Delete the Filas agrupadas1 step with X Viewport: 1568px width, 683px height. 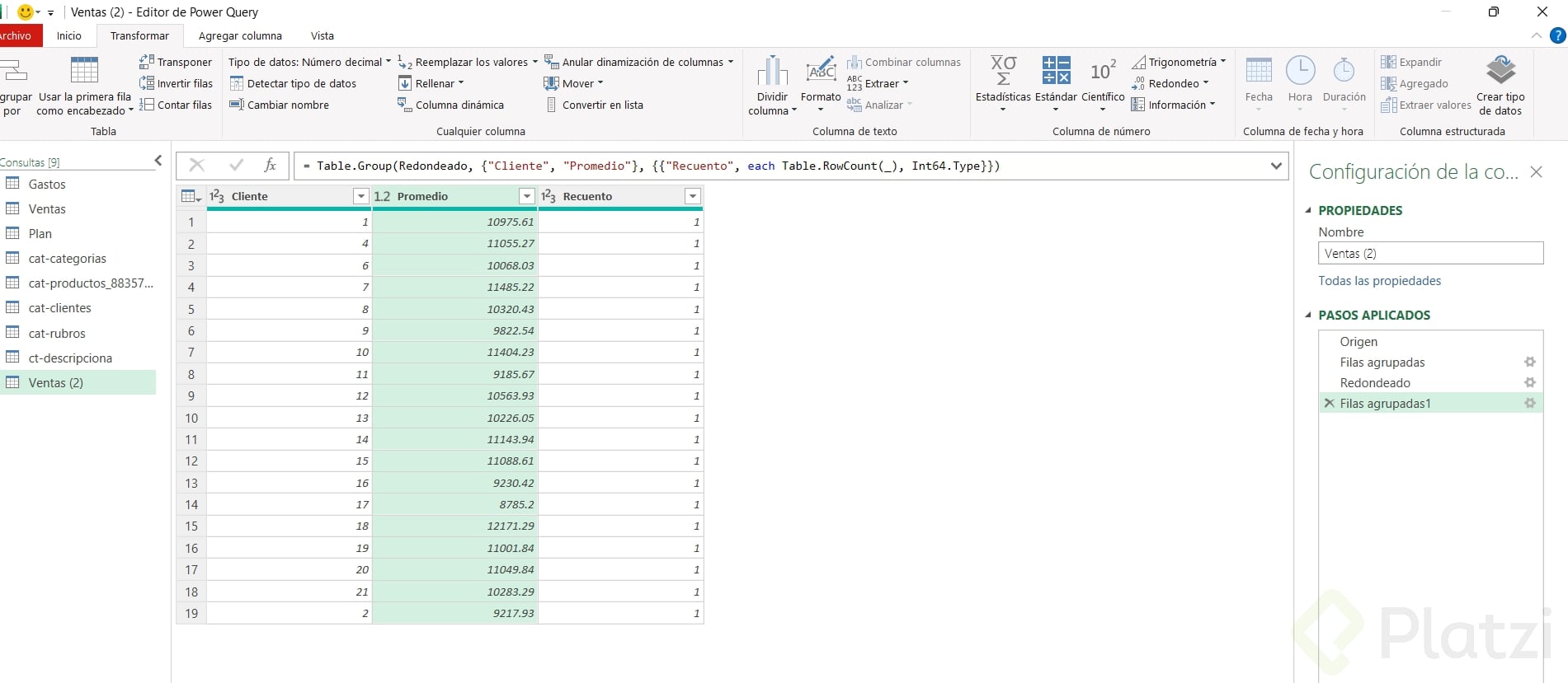[x=1329, y=404]
